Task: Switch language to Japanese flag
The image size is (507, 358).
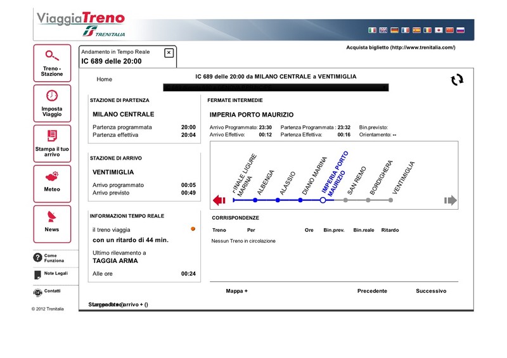Action: click(x=439, y=30)
